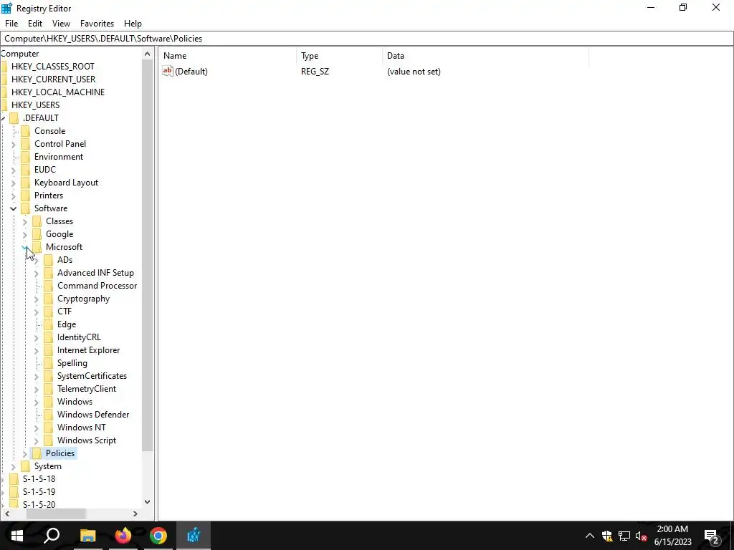Click the muted volume tray icon
Image resolution: width=734 pixels, height=550 pixels.
coord(642,536)
